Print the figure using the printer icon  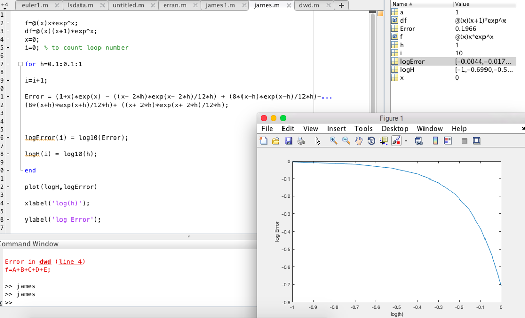[301, 141]
